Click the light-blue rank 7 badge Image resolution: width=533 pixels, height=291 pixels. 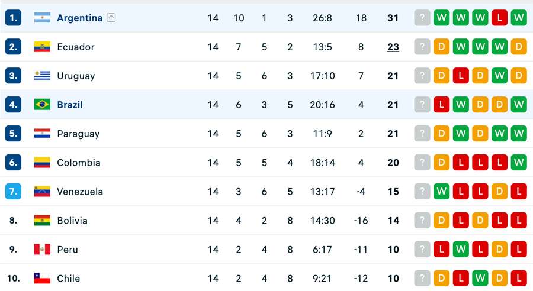click(x=13, y=192)
